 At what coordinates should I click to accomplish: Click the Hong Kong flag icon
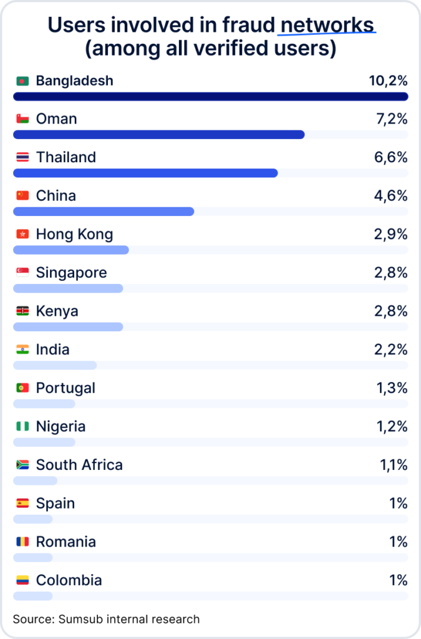[x=22, y=235]
